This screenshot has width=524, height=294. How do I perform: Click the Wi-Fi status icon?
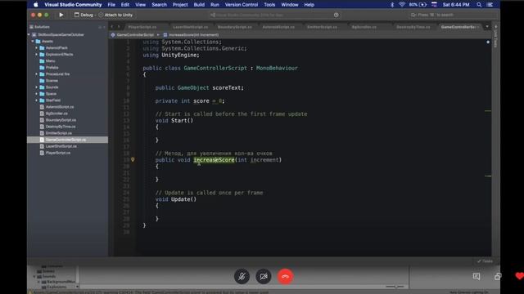click(402, 5)
